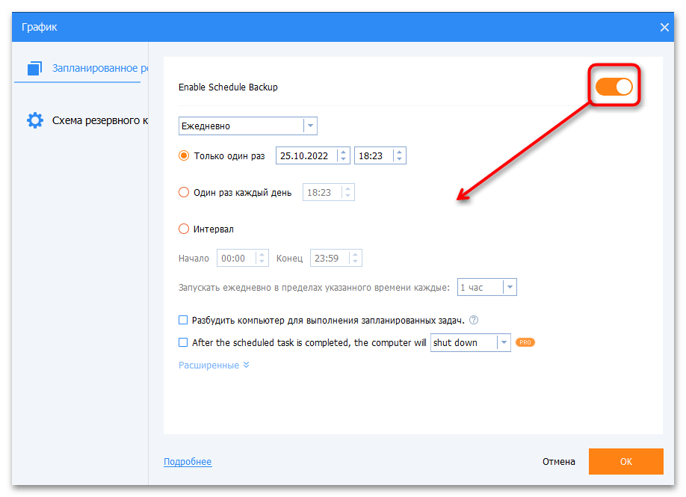Switch to Запланированное scheduled backup tab

point(81,68)
